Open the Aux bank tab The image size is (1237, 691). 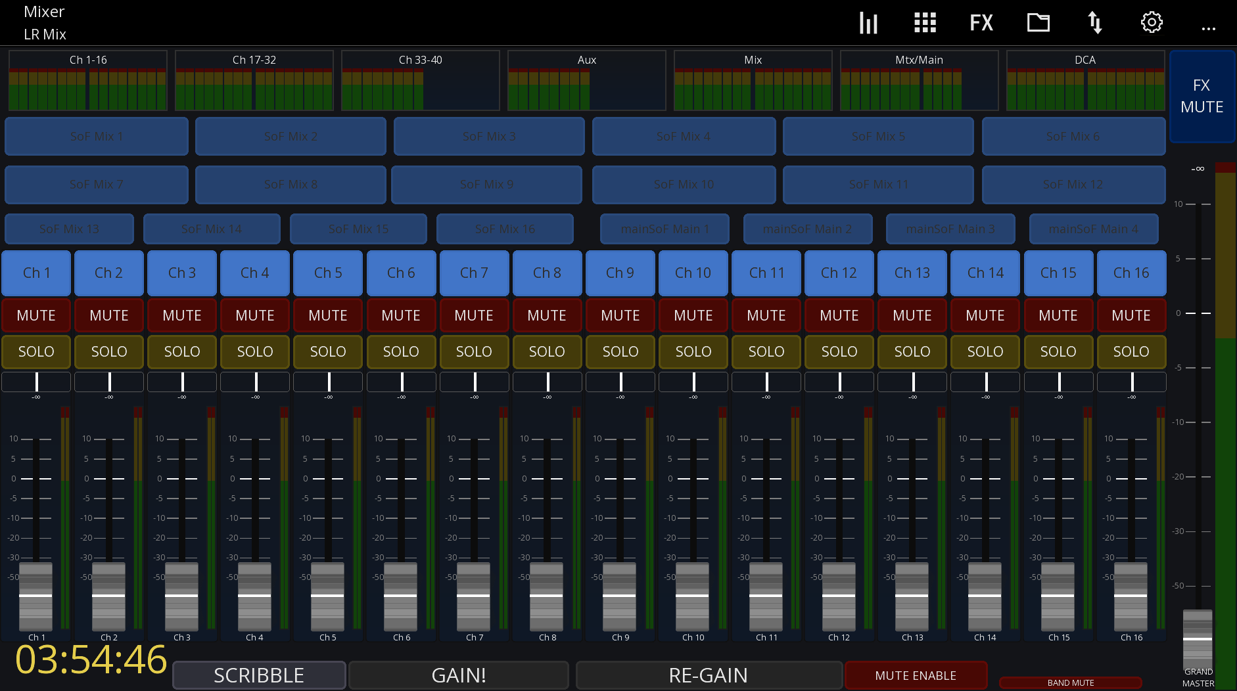coord(587,81)
